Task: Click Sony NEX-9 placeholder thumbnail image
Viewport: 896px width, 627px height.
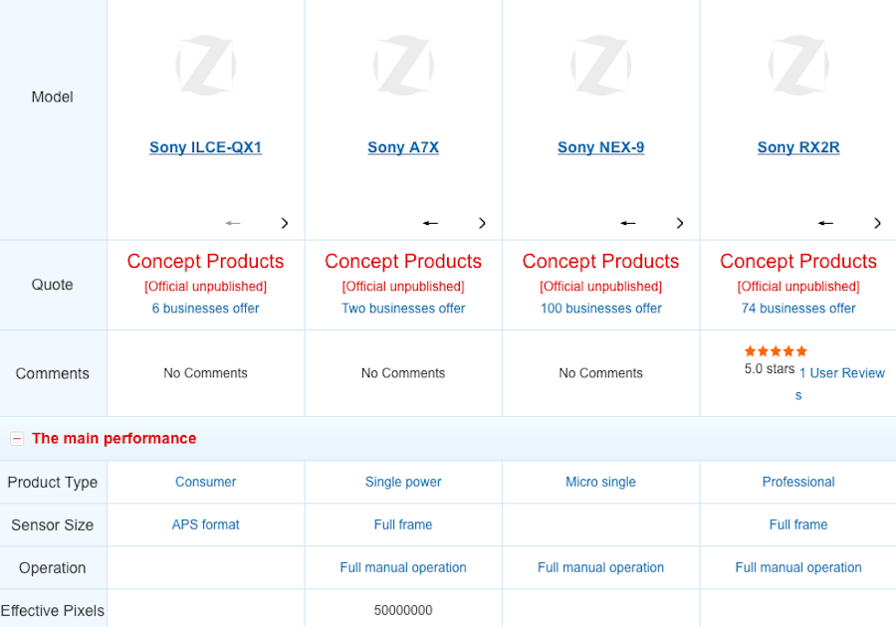Action: (600, 66)
